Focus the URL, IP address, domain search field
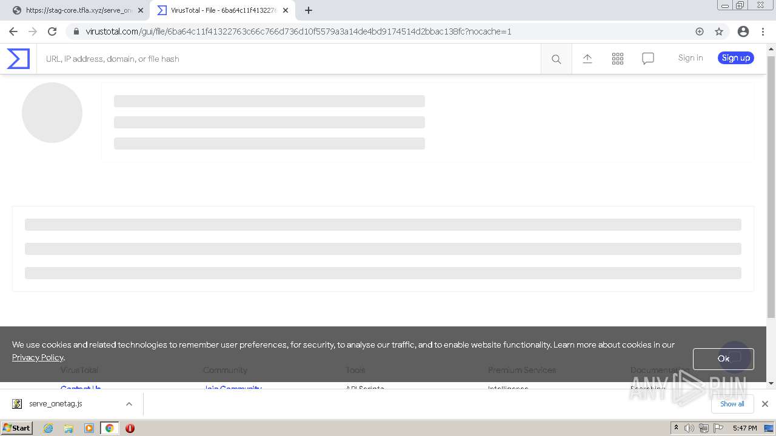 pyautogui.click(x=289, y=59)
